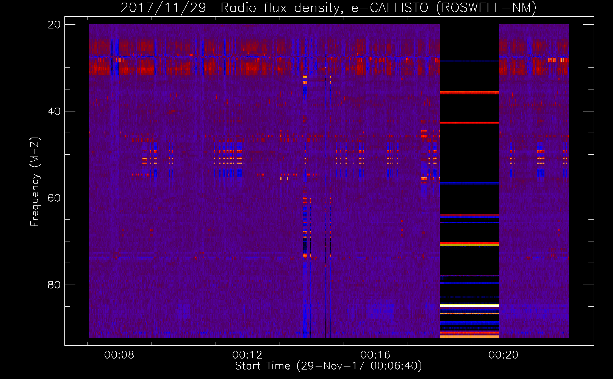Viewport: 613px width, 379px height.
Task: Click the '60' frequency tick label
Action: point(54,198)
